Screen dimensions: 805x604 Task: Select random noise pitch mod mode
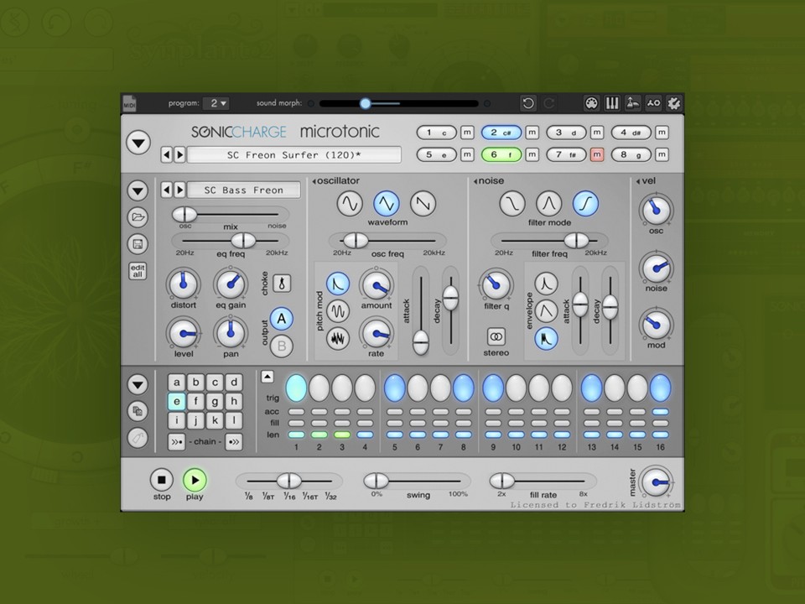tap(338, 338)
